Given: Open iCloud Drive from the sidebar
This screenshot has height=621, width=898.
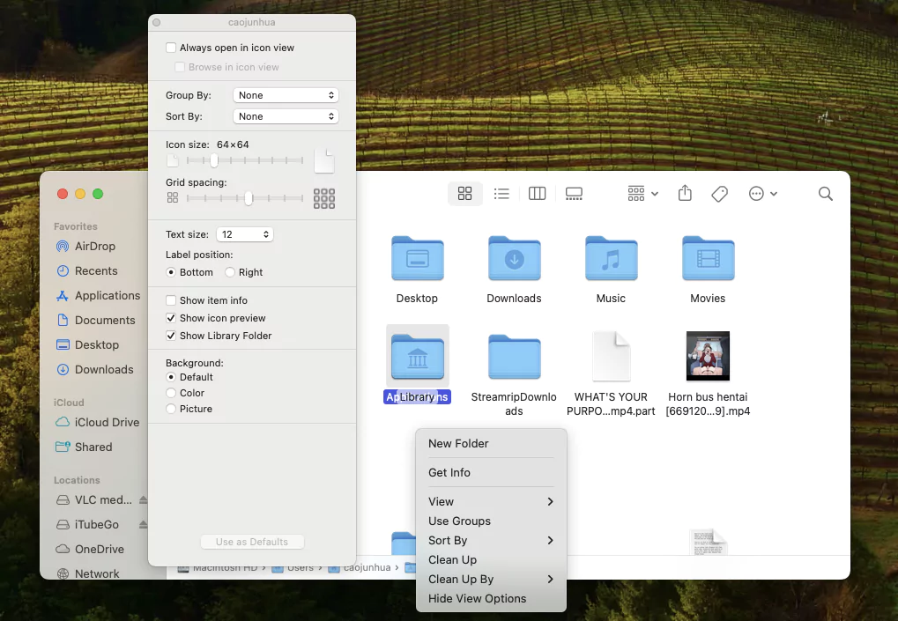Looking at the screenshot, I should [106, 422].
